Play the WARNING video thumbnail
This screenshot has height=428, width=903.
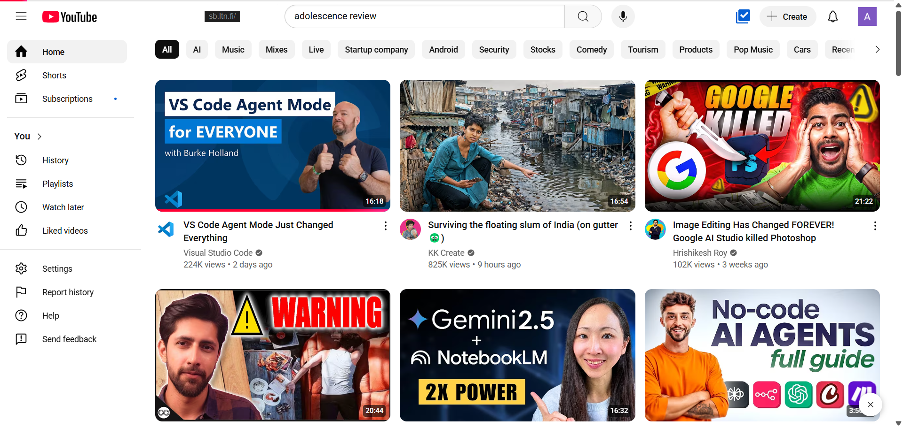pyautogui.click(x=273, y=355)
